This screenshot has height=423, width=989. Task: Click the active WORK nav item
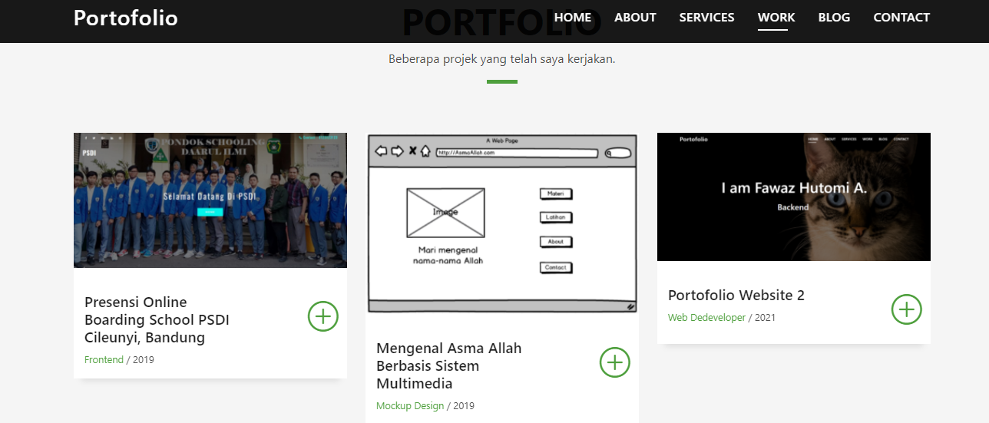[776, 18]
